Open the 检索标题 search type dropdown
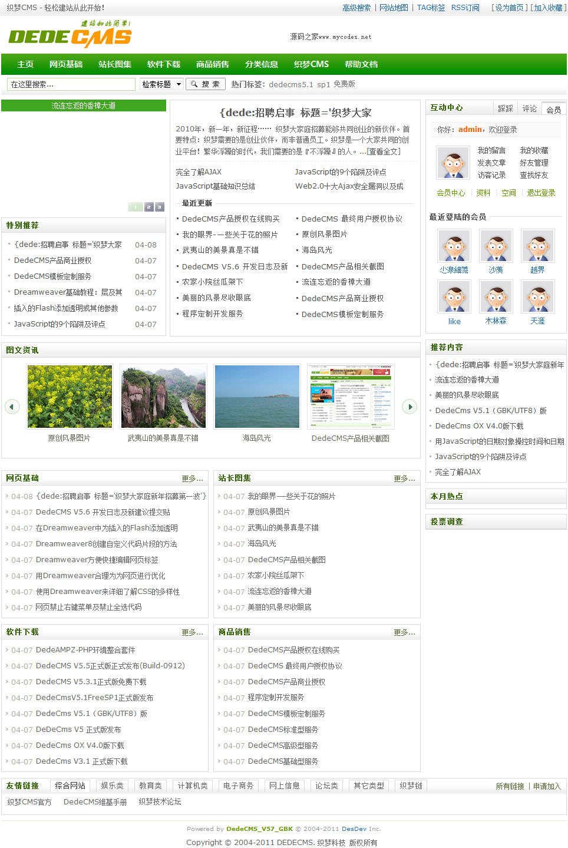The height and width of the screenshot is (848, 568). tap(161, 84)
